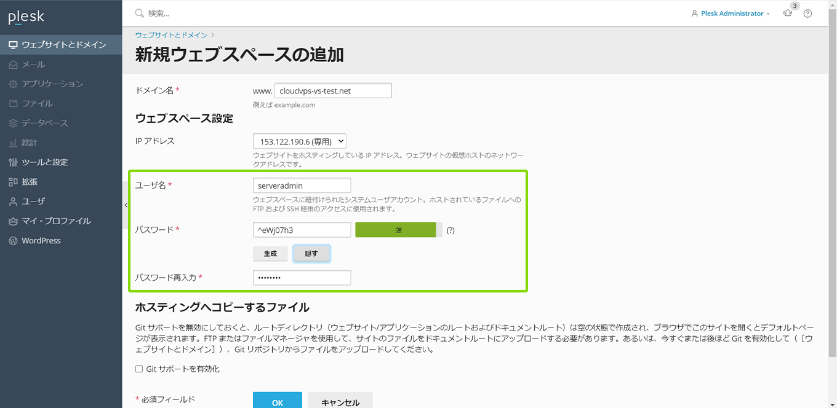Open the WordPress sidebar icon
Screen dimensions: 837x408
click(x=13, y=240)
